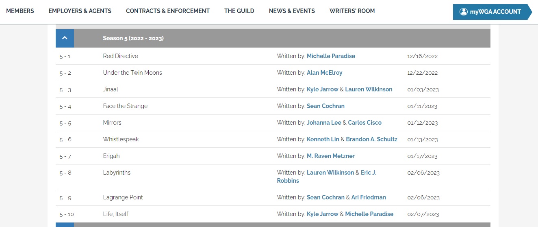The width and height of the screenshot is (538, 227).
Task: Open the NEWS & EVENTS menu
Action: pos(292,11)
